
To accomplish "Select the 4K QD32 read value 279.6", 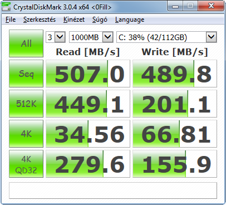I will [x=88, y=164].
